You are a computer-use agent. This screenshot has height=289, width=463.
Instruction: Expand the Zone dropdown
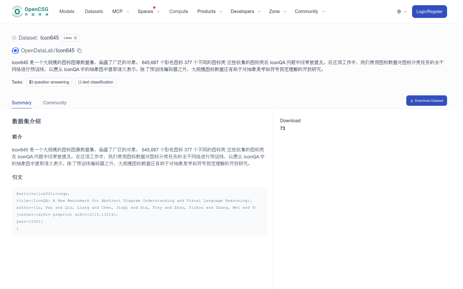click(278, 12)
